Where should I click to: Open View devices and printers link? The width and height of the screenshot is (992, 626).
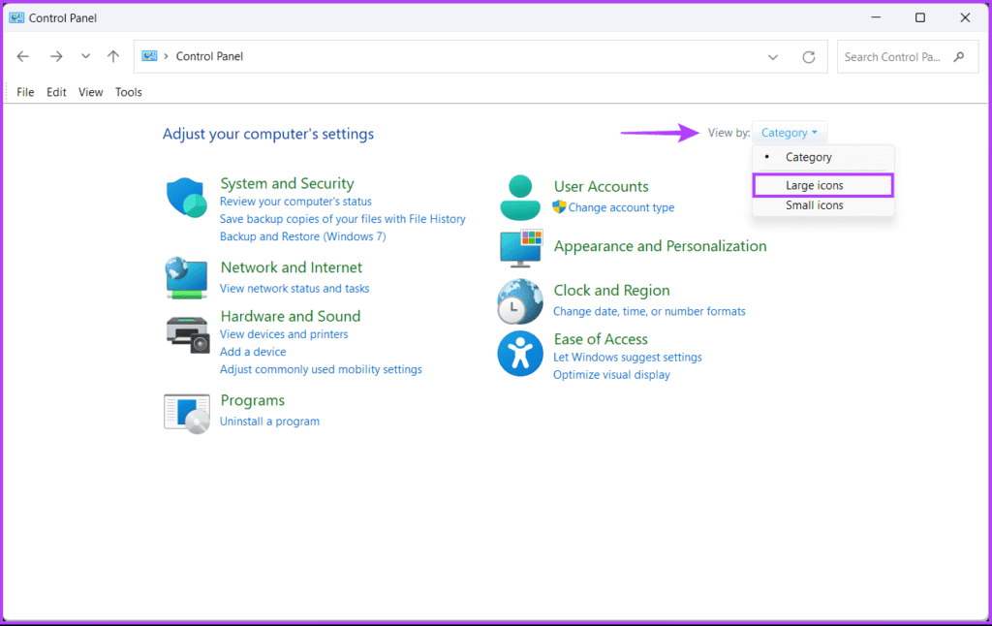pos(284,334)
